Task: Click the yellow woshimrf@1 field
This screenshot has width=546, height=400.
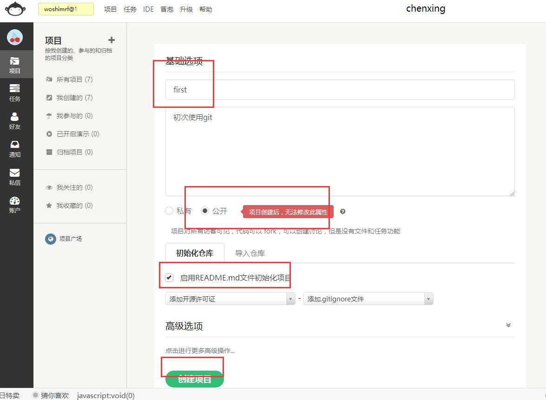Action: click(66, 9)
